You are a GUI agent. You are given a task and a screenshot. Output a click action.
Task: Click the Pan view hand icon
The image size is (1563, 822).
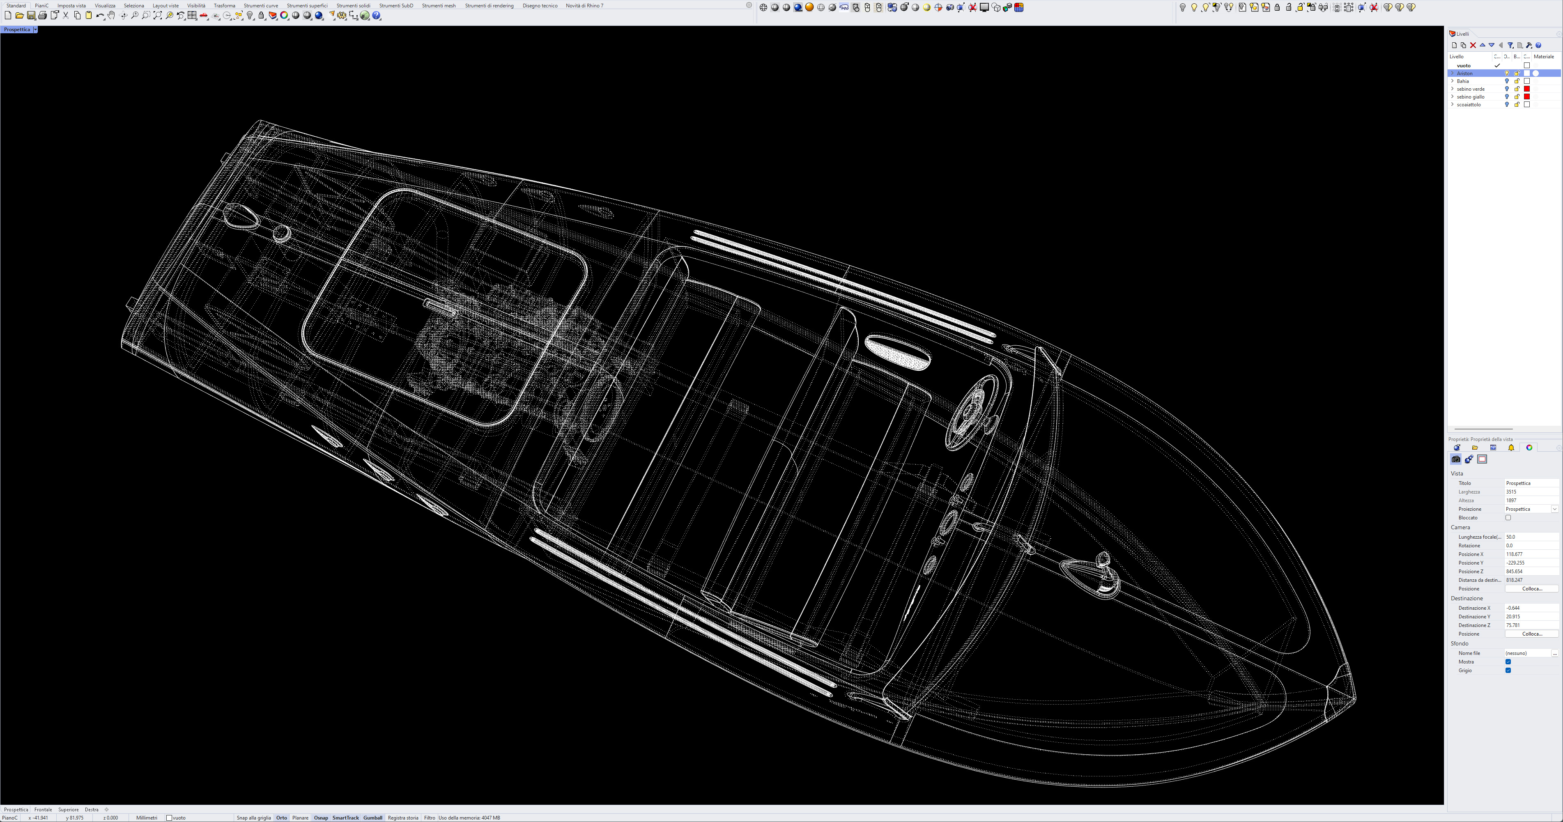112,16
